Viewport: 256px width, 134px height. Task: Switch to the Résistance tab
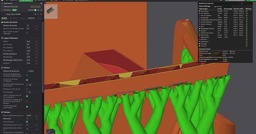13,18
